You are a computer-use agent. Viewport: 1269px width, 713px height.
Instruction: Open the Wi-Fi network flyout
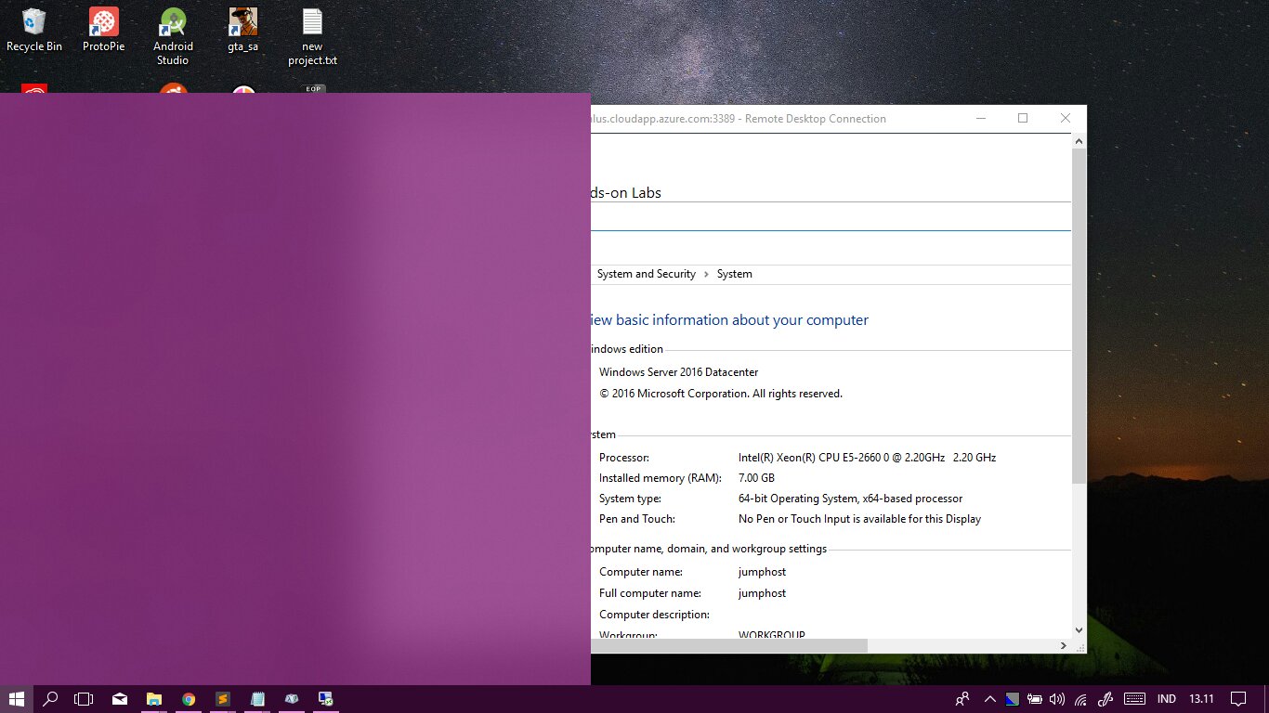[1080, 699]
